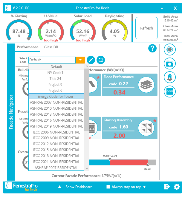Click the camera snapshot icon

(170, 63)
